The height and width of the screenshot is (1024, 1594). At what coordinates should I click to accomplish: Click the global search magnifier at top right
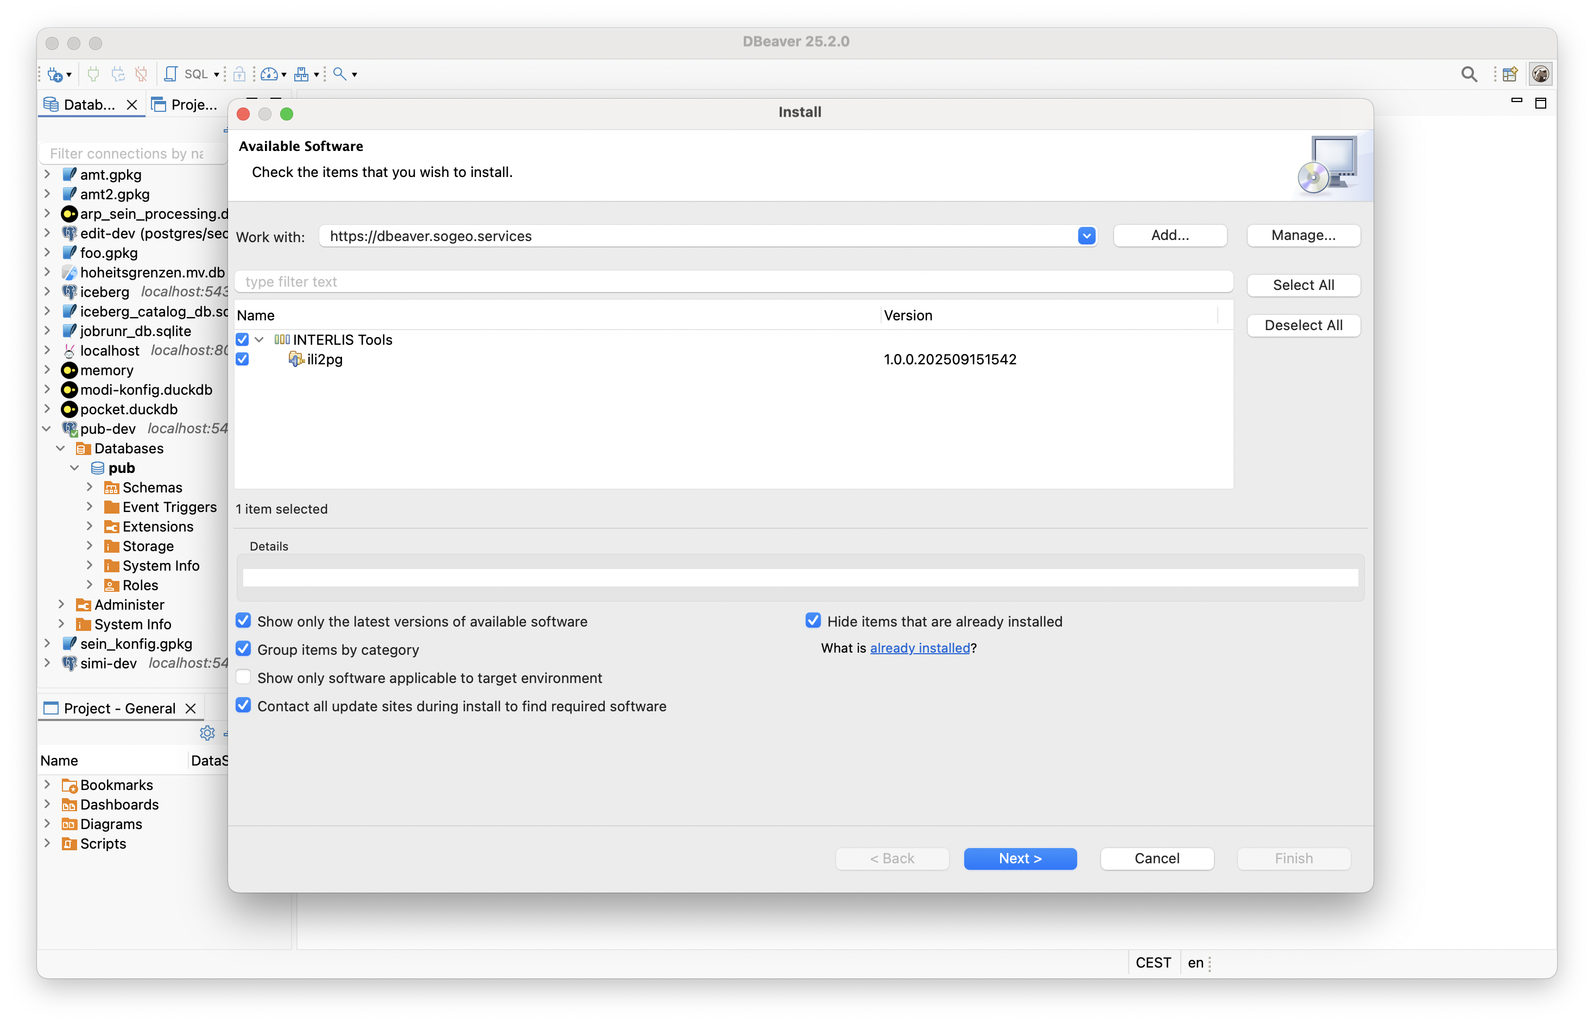pos(1469,74)
